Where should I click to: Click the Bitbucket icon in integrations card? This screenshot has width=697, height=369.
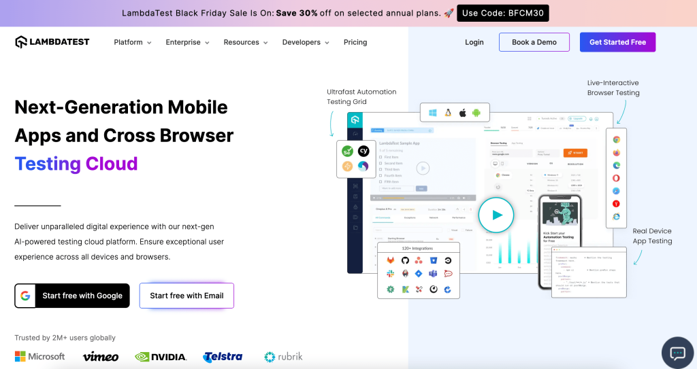point(434,261)
